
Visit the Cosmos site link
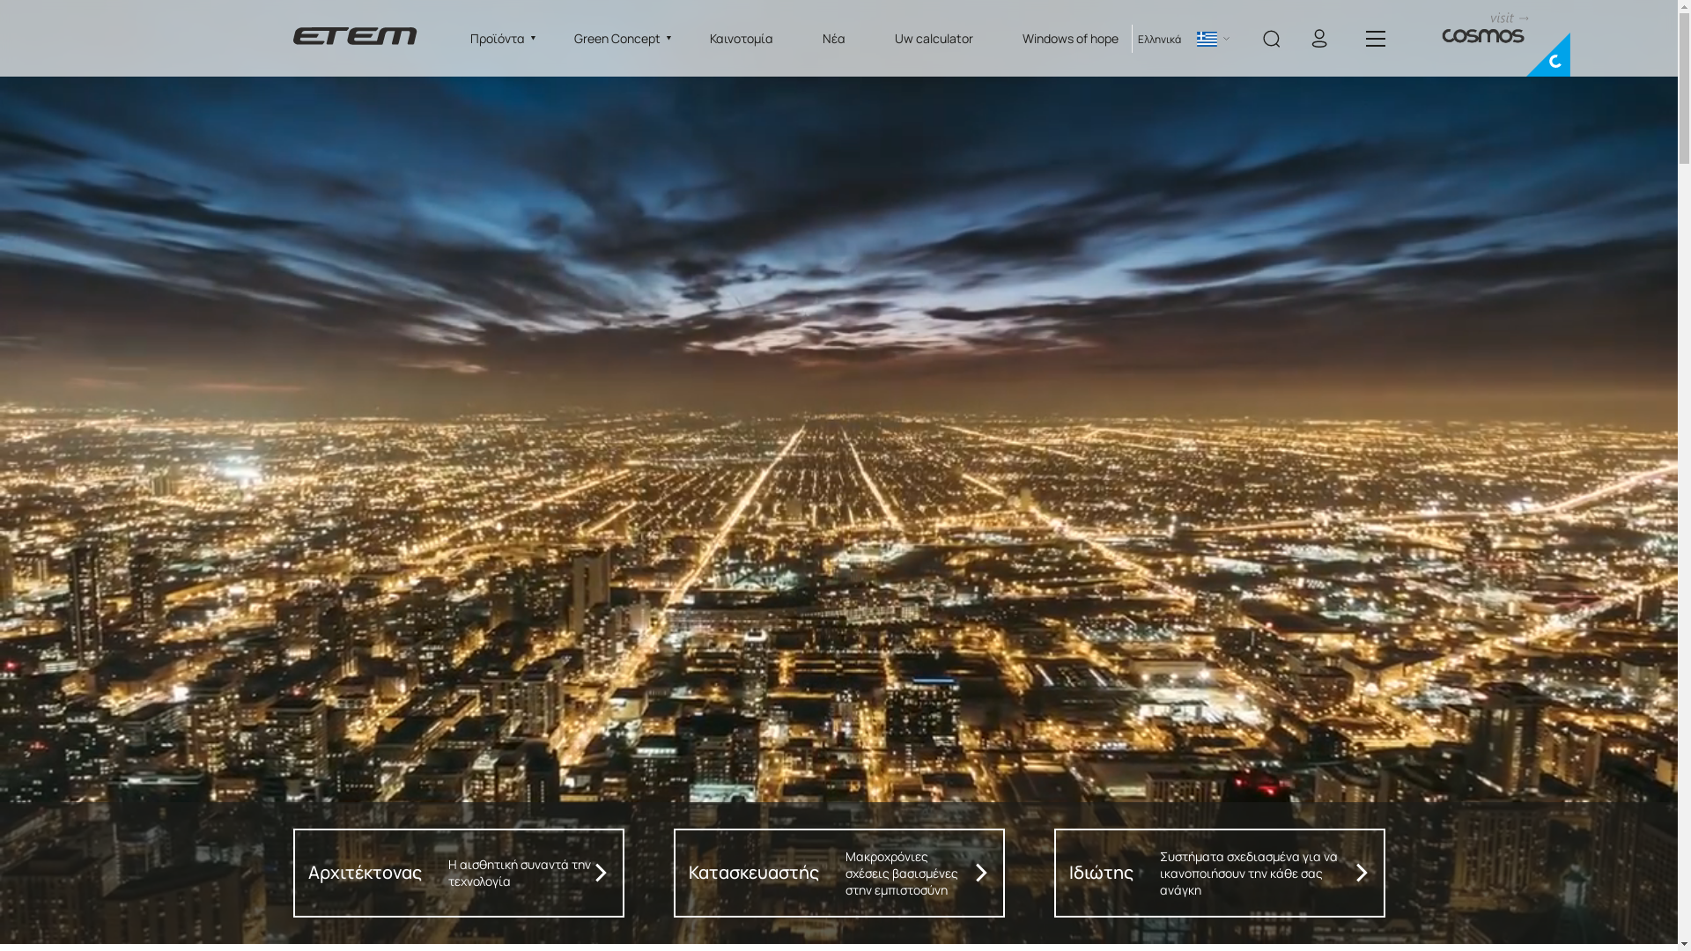tap(1484, 29)
